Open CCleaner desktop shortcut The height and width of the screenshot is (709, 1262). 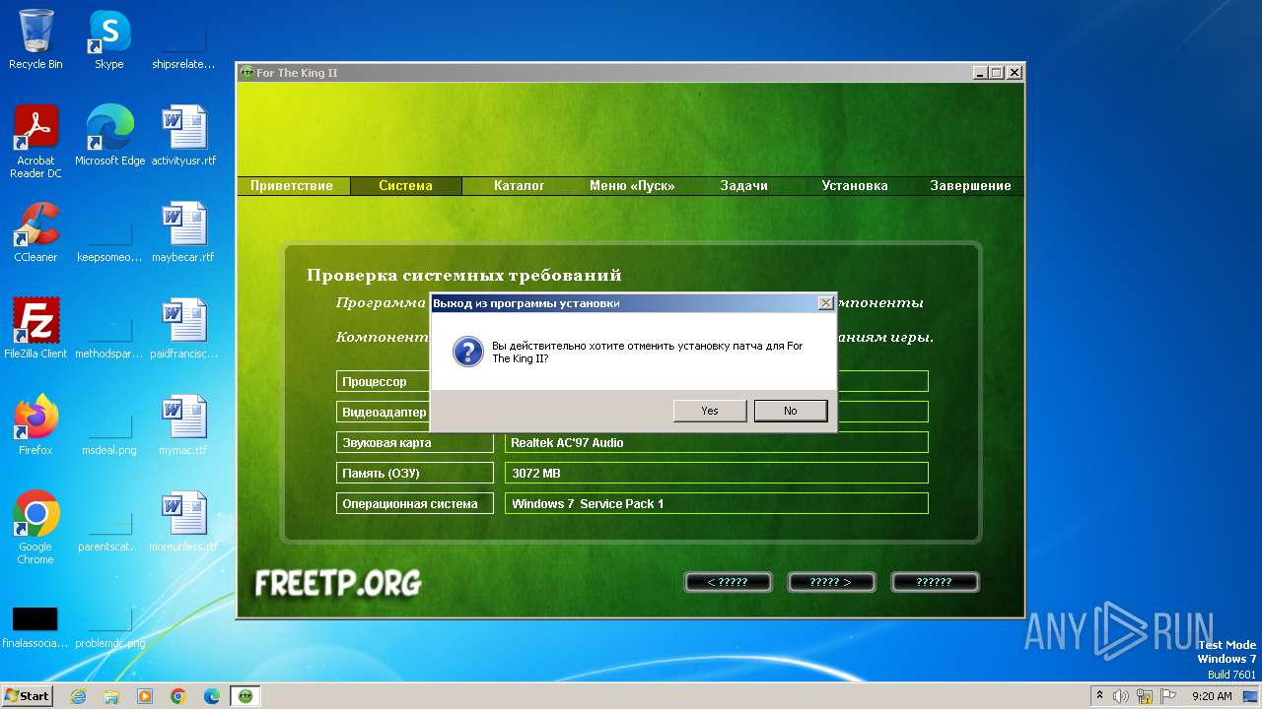click(x=35, y=232)
